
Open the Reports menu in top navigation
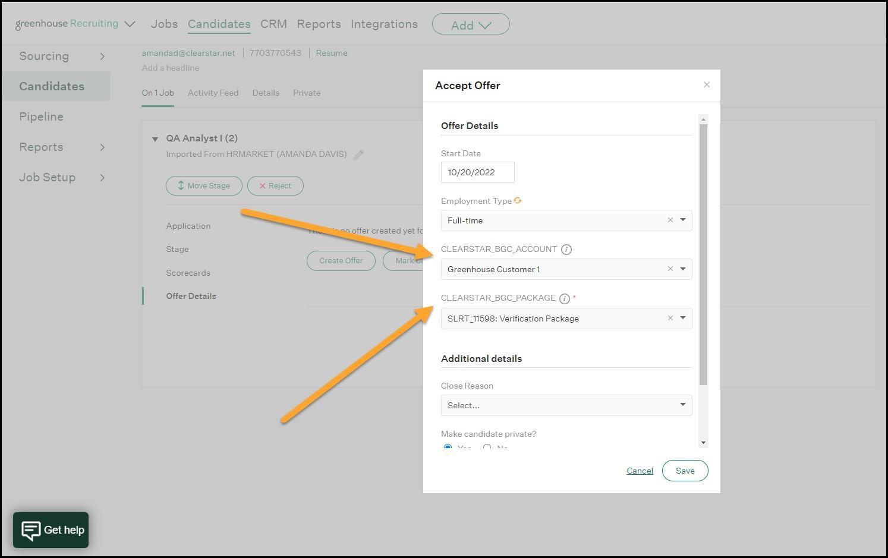[319, 24]
